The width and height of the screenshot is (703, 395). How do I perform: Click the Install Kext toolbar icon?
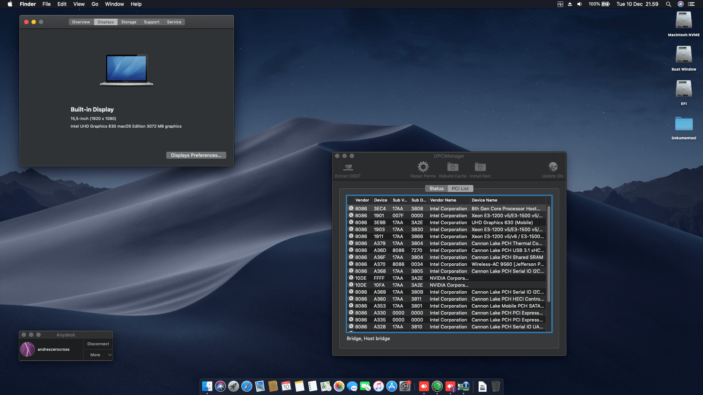(x=480, y=167)
